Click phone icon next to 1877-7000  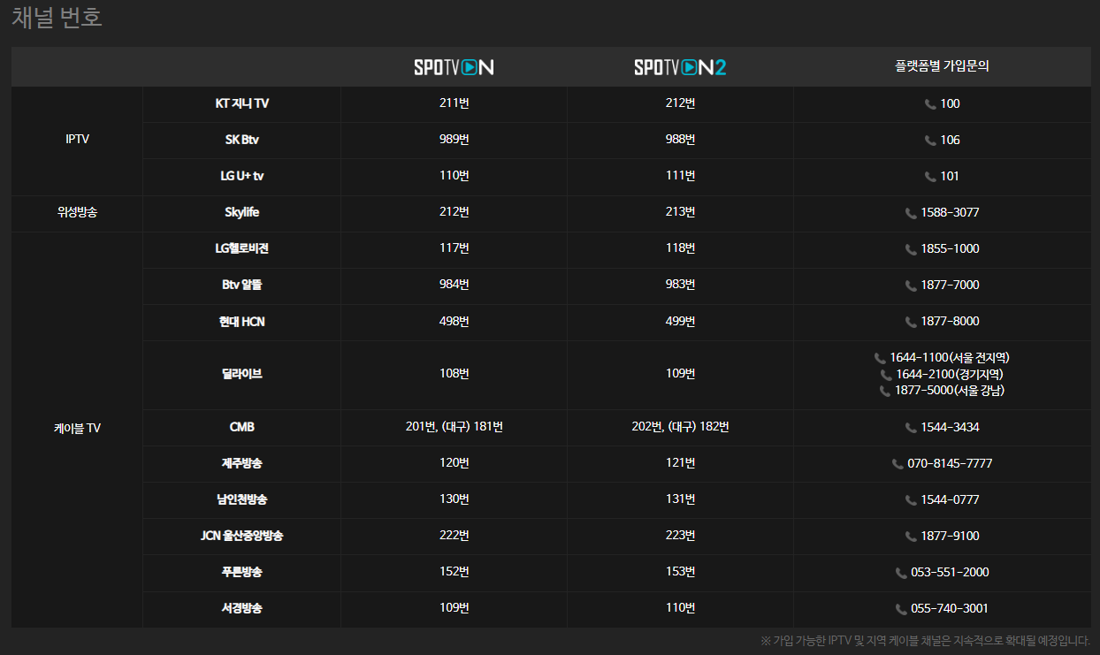tap(911, 286)
